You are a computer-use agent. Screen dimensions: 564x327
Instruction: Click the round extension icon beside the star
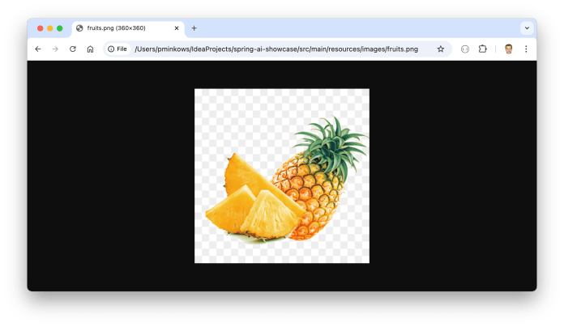(x=465, y=49)
